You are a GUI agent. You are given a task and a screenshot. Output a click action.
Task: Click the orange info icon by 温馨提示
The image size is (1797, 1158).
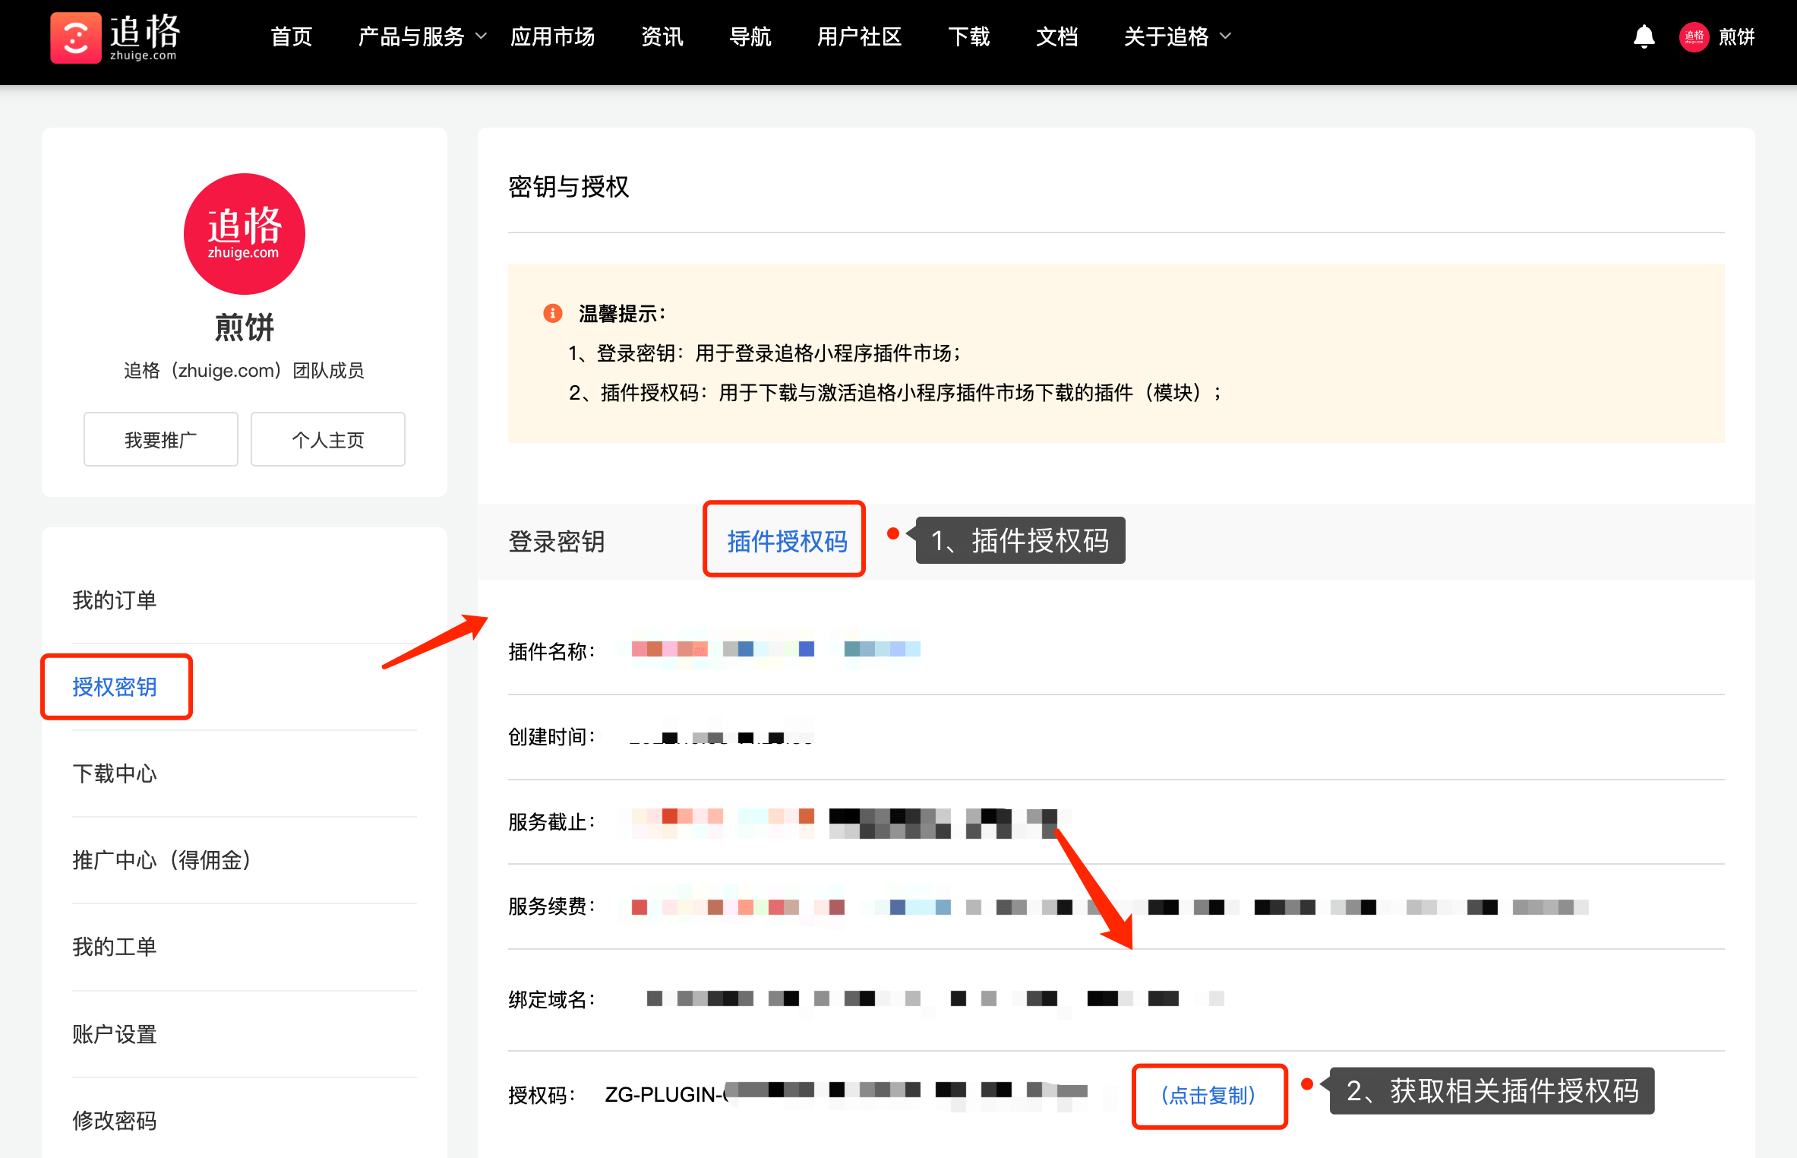click(x=553, y=313)
